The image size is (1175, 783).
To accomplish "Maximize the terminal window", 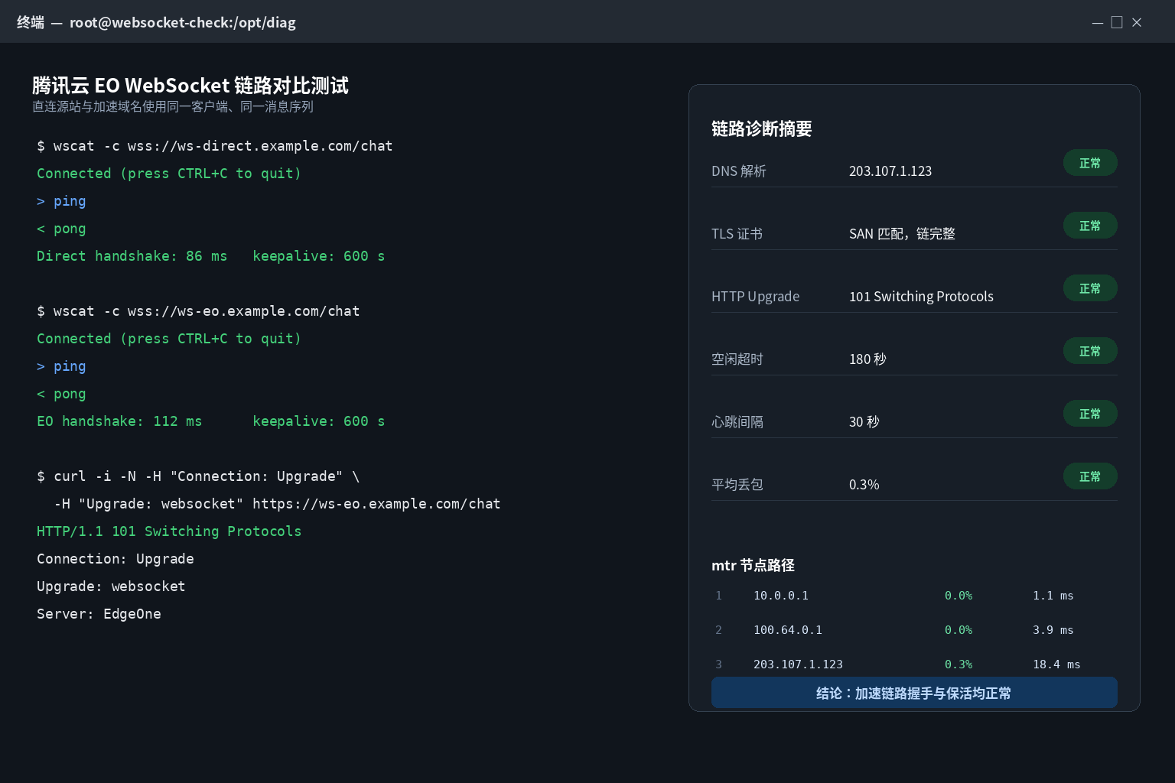I will (x=1117, y=23).
